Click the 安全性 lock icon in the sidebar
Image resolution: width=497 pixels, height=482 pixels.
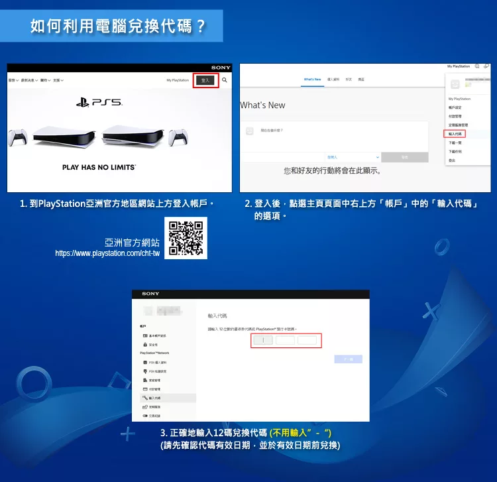coord(144,345)
